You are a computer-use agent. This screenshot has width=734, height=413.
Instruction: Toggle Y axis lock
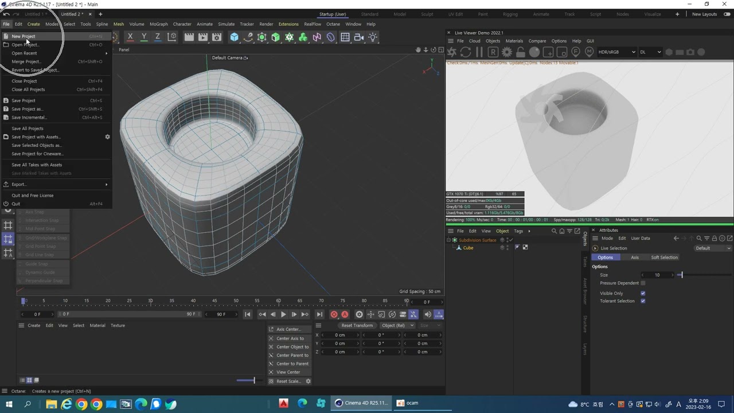click(144, 37)
